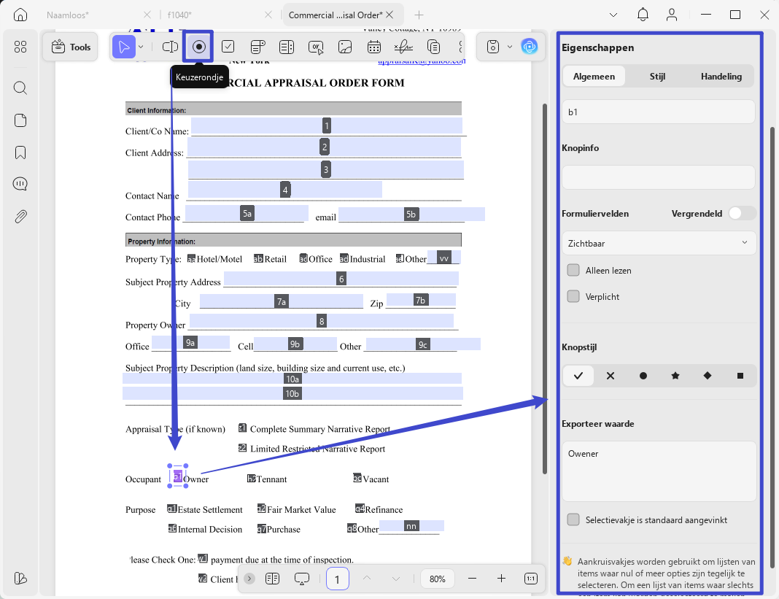
Task: Open the Zichtbaar visibility dropdown
Action: pyautogui.click(x=658, y=243)
